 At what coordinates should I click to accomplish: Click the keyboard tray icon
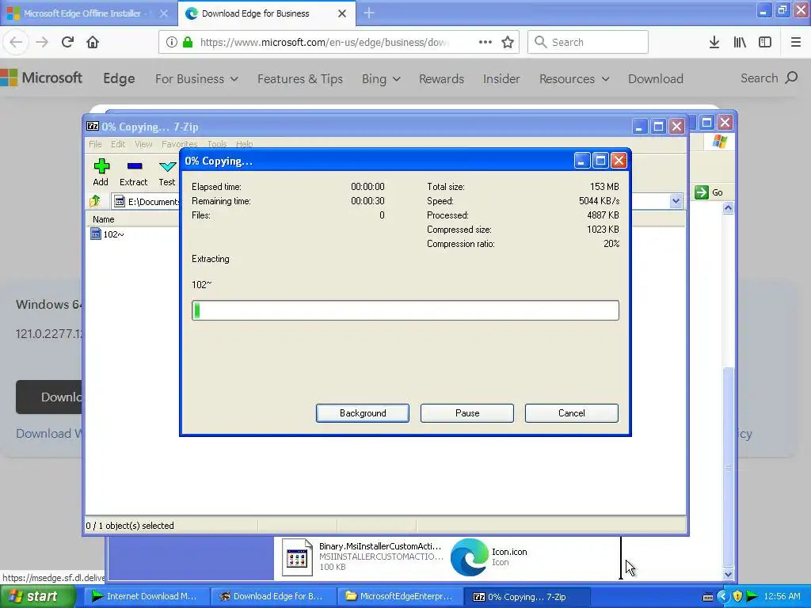click(708, 597)
